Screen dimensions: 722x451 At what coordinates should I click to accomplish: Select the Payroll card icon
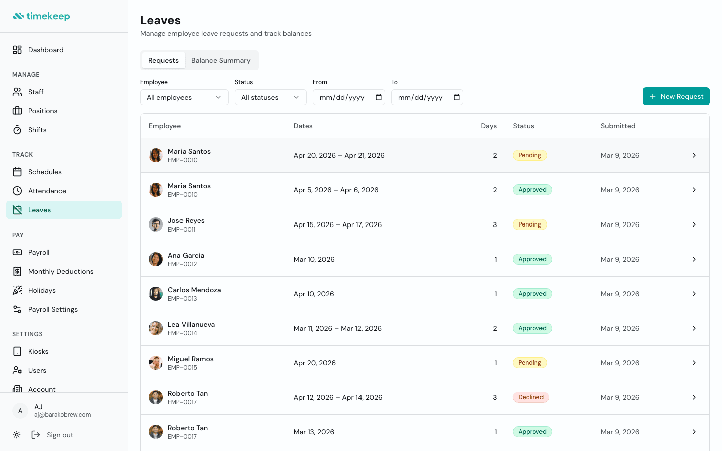(x=16, y=252)
